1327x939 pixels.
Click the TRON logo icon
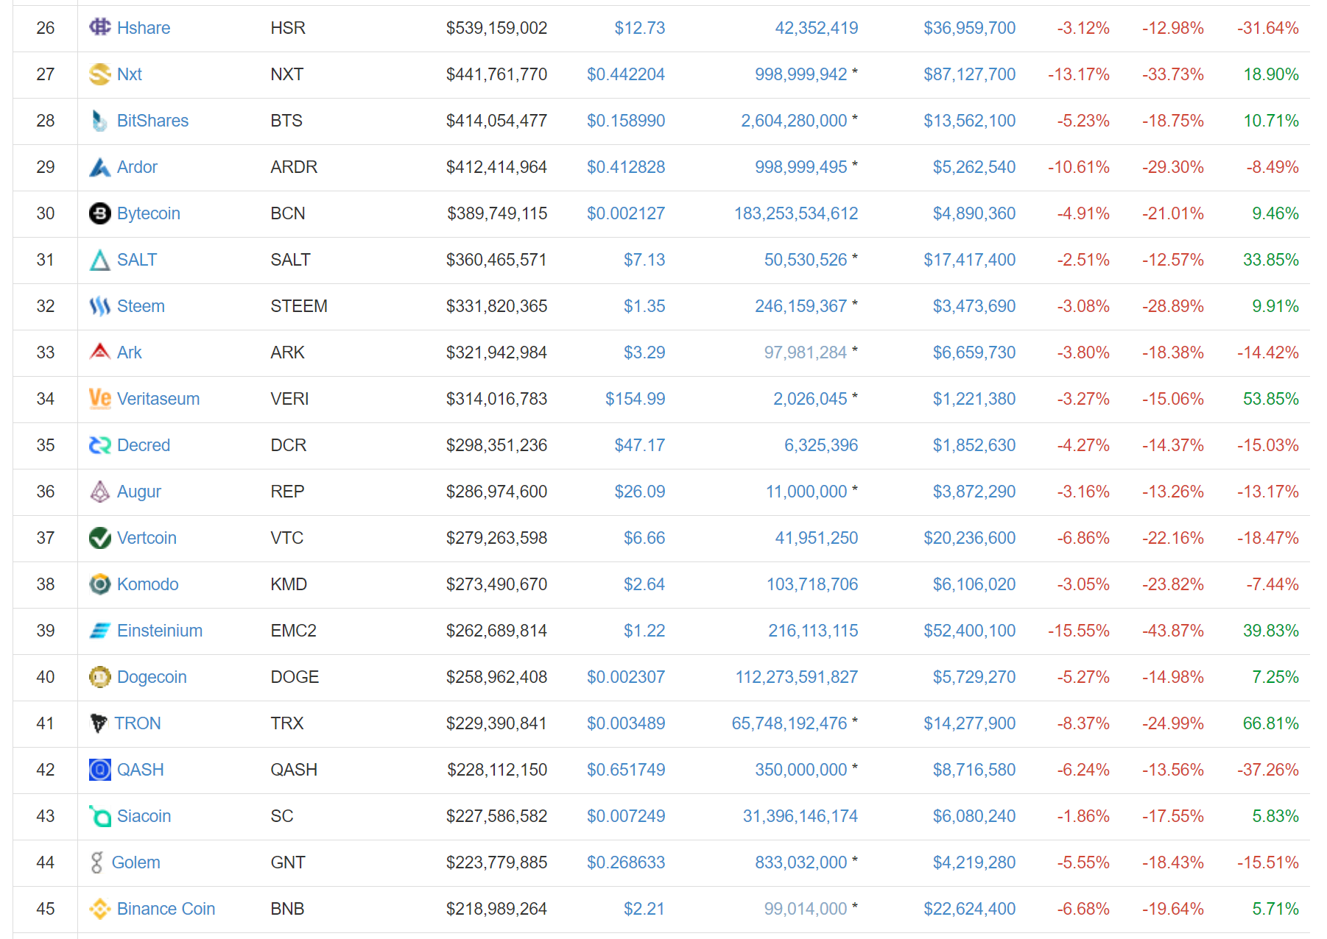(x=98, y=723)
